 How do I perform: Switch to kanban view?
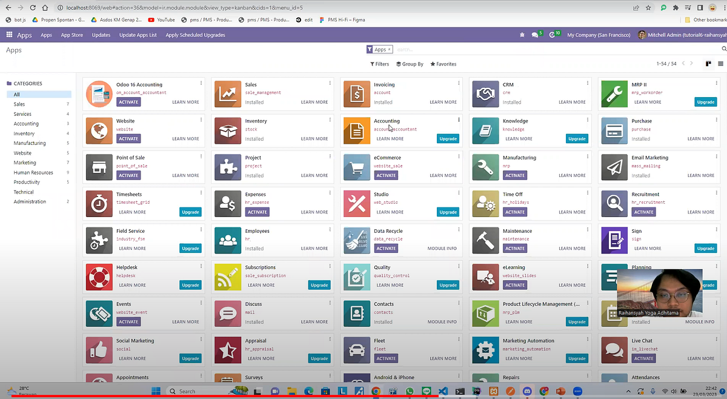(708, 64)
